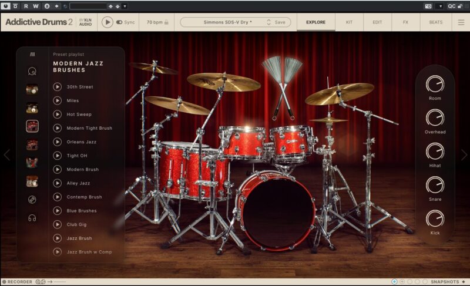Switch to the EXPLORE tab
470x286 pixels.
point(315,22)
